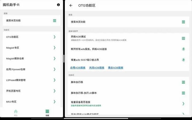192x120 pixels.
Task: Open the LSPosed模块管理 item
Action: coord(31,80)
